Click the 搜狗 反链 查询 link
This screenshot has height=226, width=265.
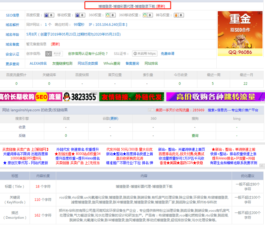(x=195, y=136)
